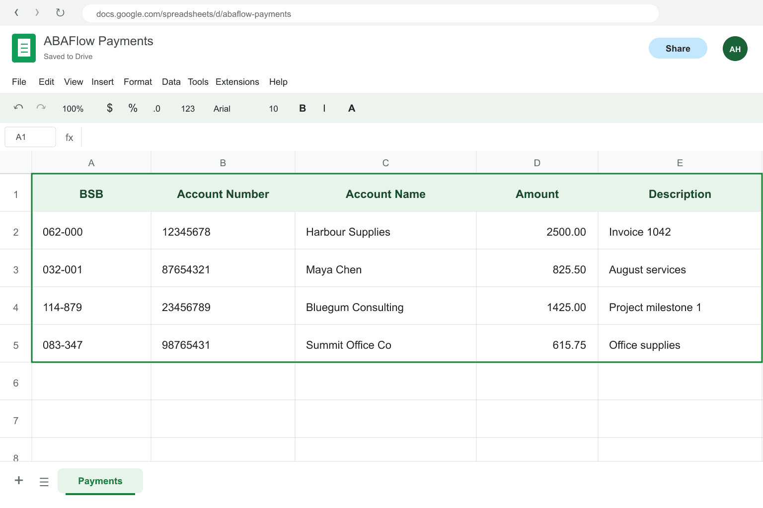Open the Format menu
763x508 pixels.
coord(138,82)
